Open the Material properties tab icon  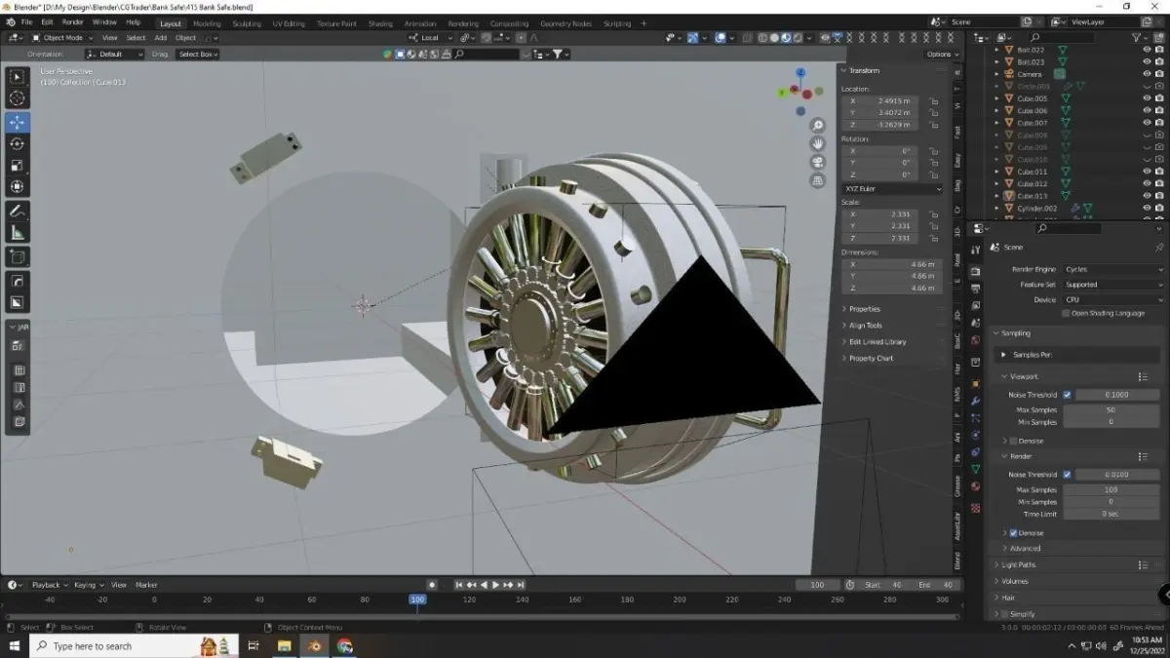click(976, 486)
